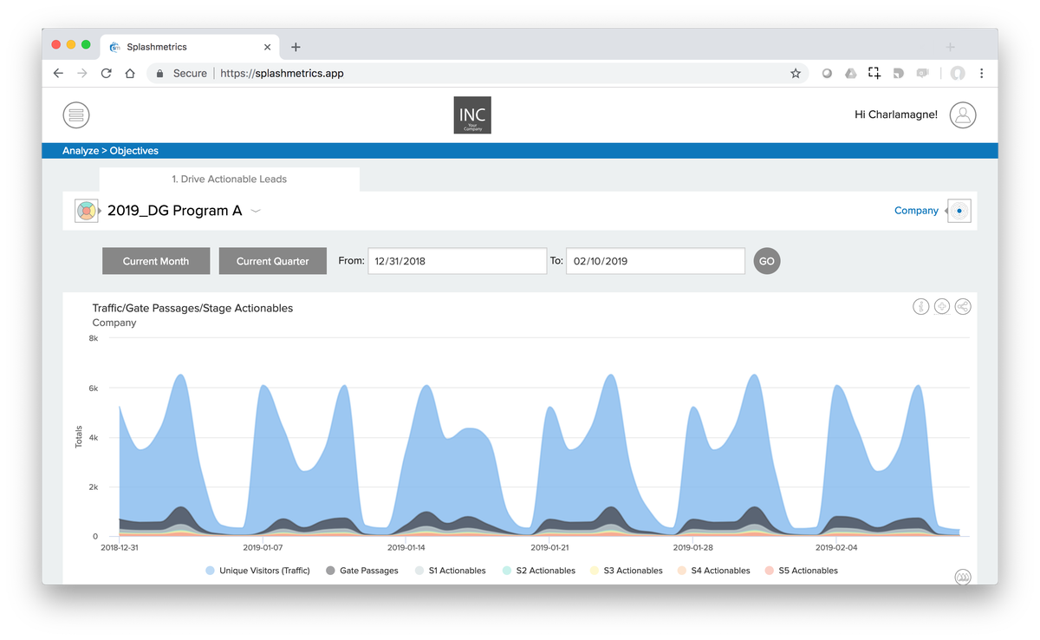Click the To date field 02/10/2019
The image size is (1040, 640).
click(x=655, y=261)
